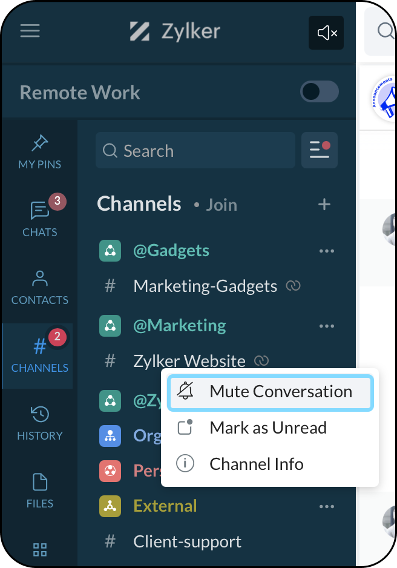Open the filter list icon
This screenshot has height=568, width=397.
(x=320, y=150)
